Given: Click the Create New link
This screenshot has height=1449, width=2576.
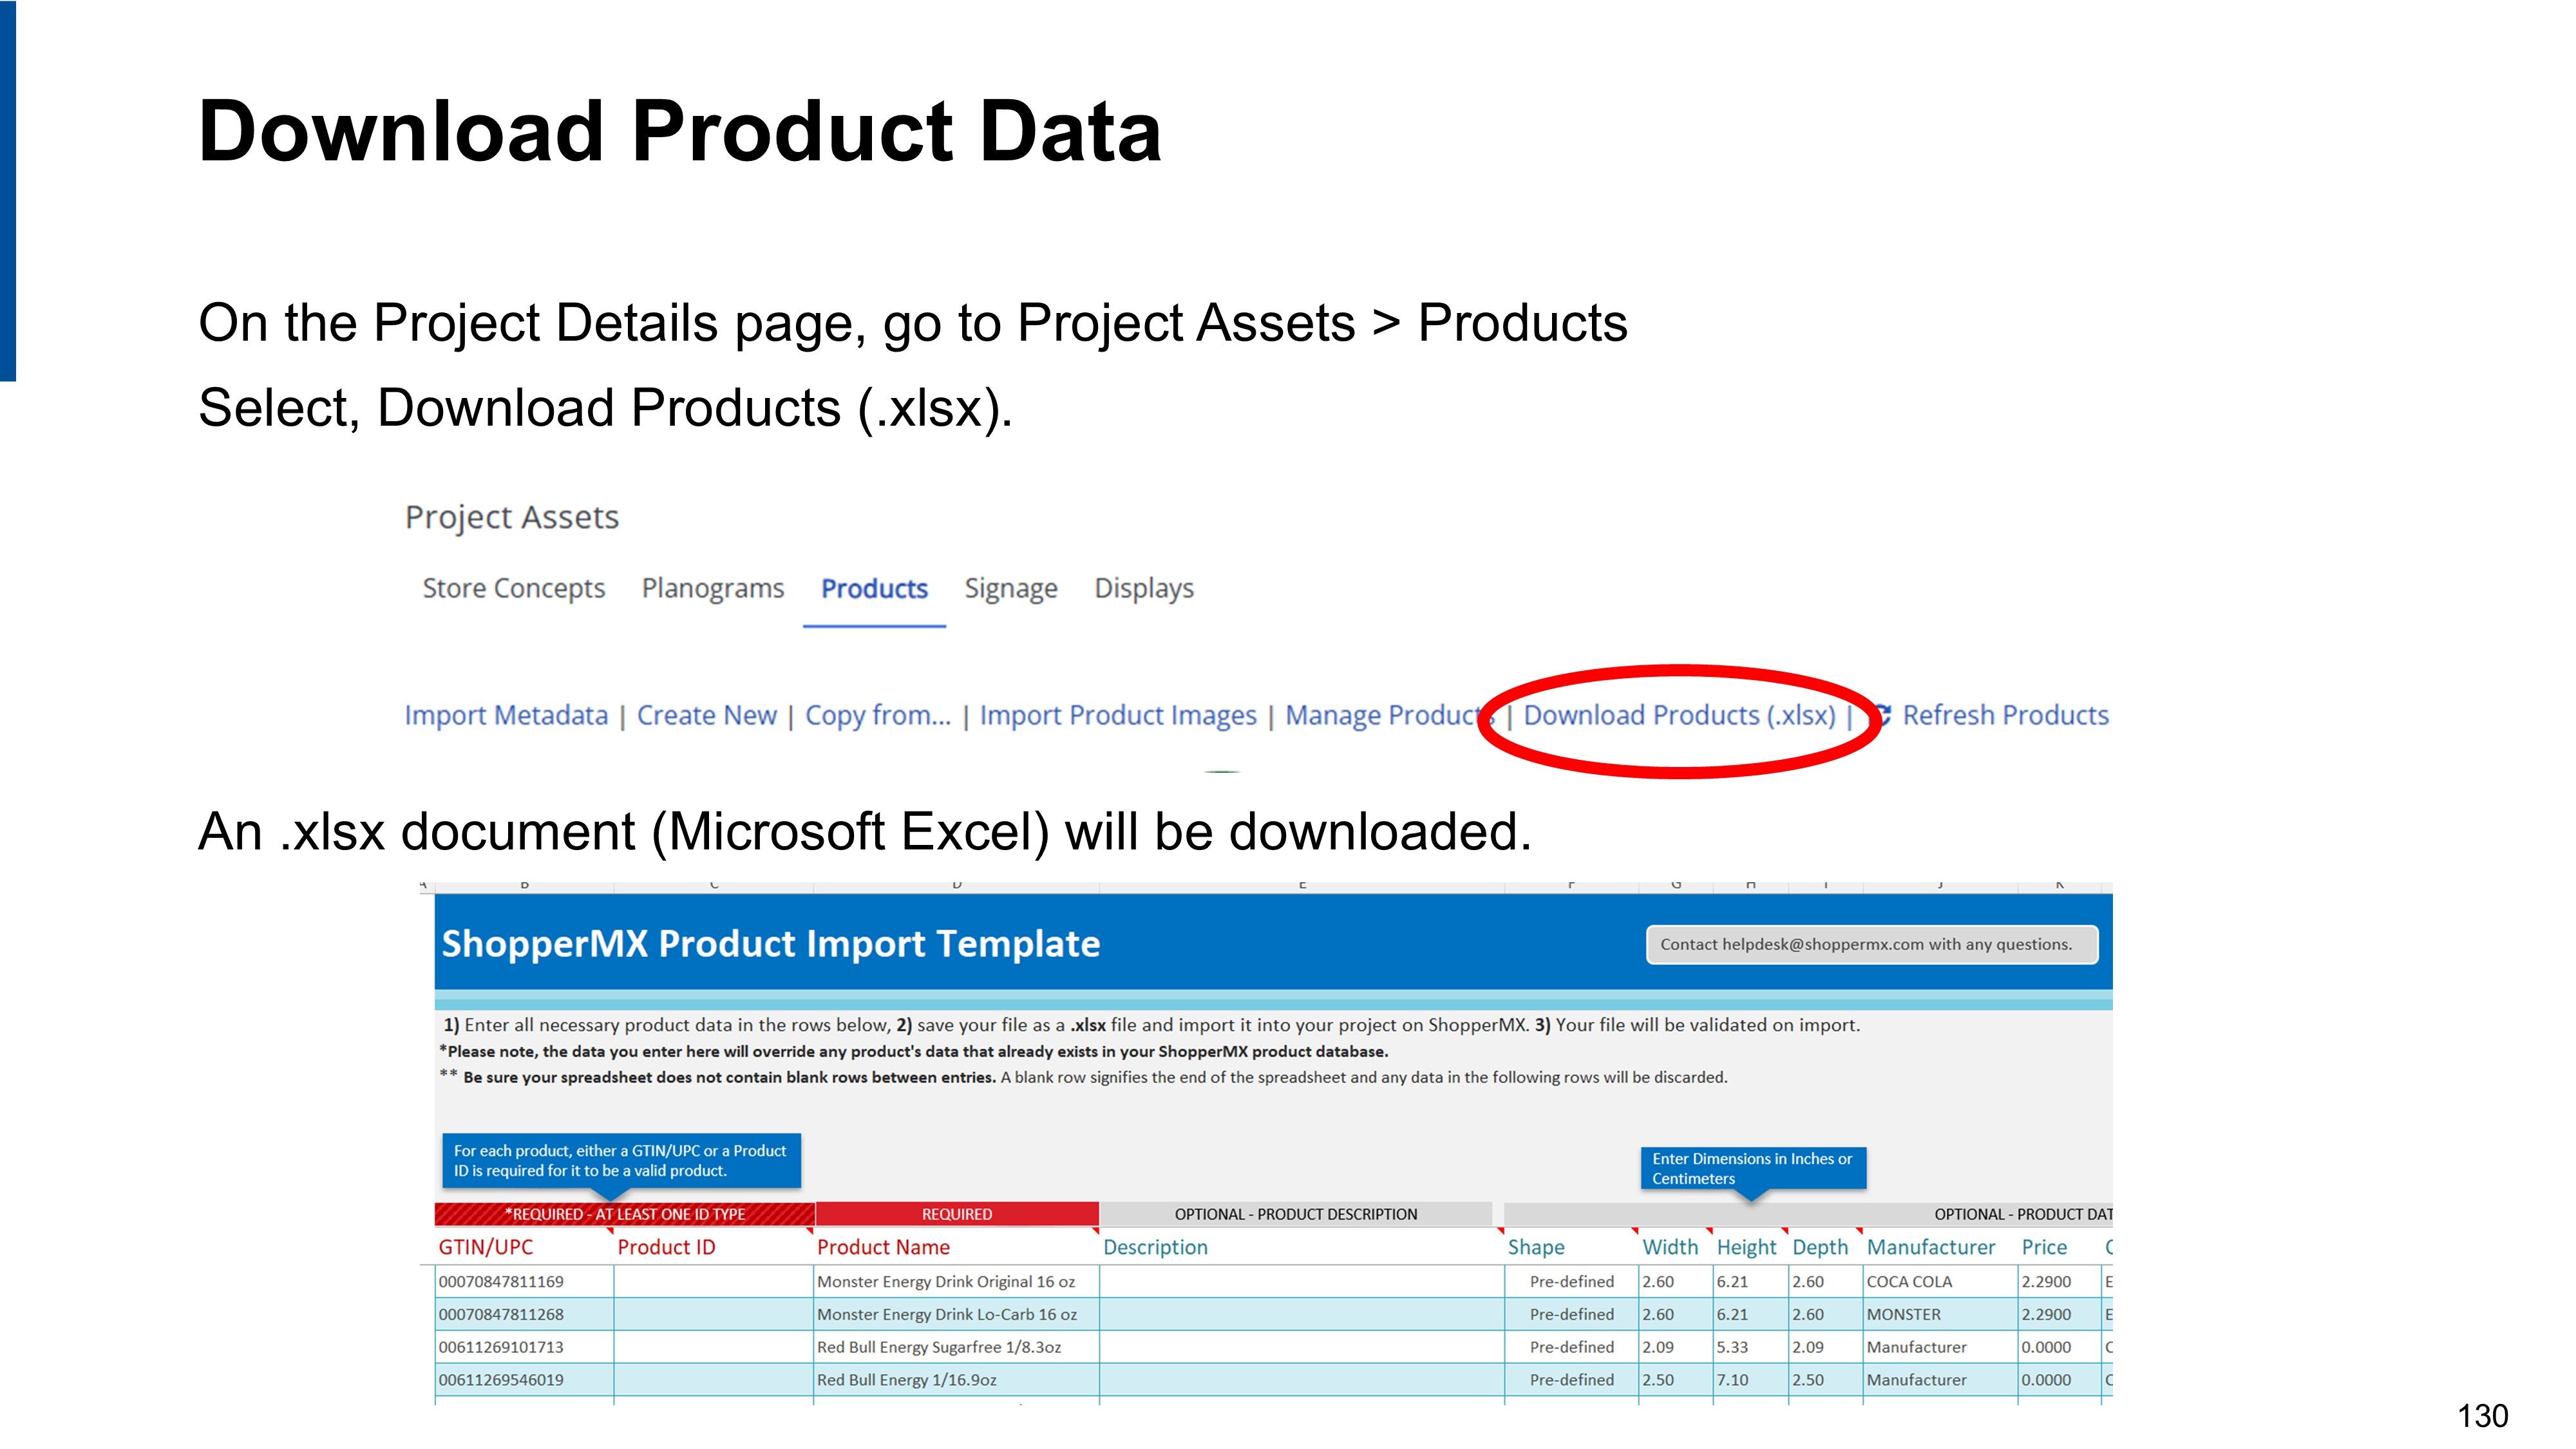Looking at the screenshot, I should point(706,715).
